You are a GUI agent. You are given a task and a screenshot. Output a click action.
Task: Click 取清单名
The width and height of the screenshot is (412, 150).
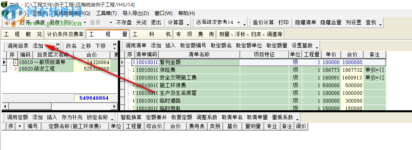[x=232, y=117]
